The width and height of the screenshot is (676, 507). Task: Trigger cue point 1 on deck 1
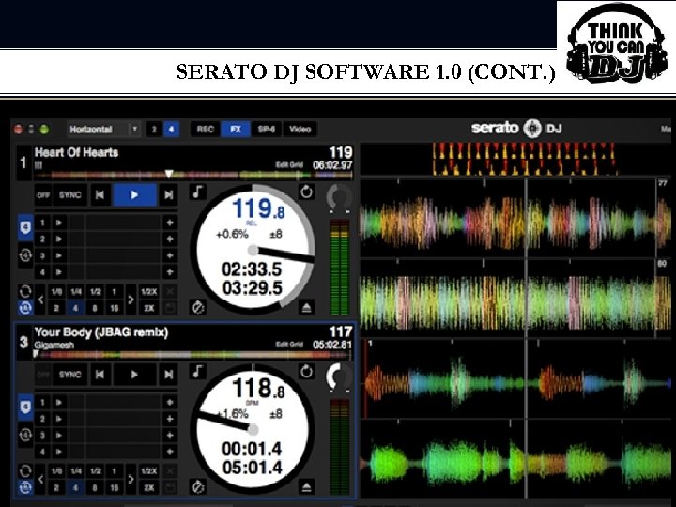tap(58, 223)
